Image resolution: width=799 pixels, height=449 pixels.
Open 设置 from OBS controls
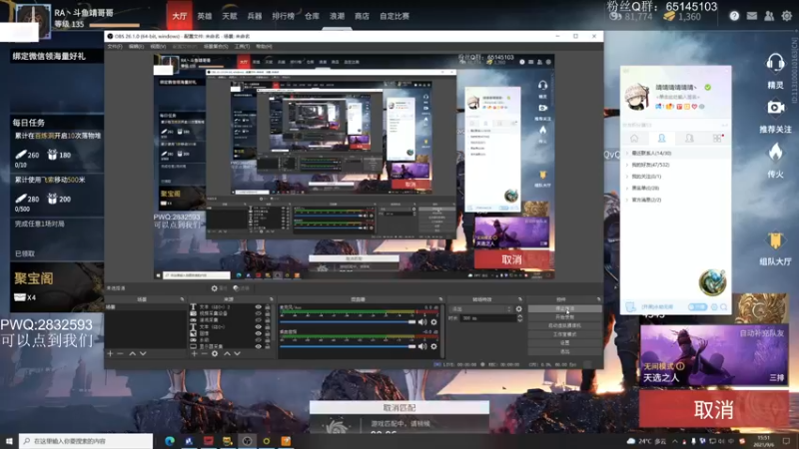pyautogui.click(x=564, y=343)
